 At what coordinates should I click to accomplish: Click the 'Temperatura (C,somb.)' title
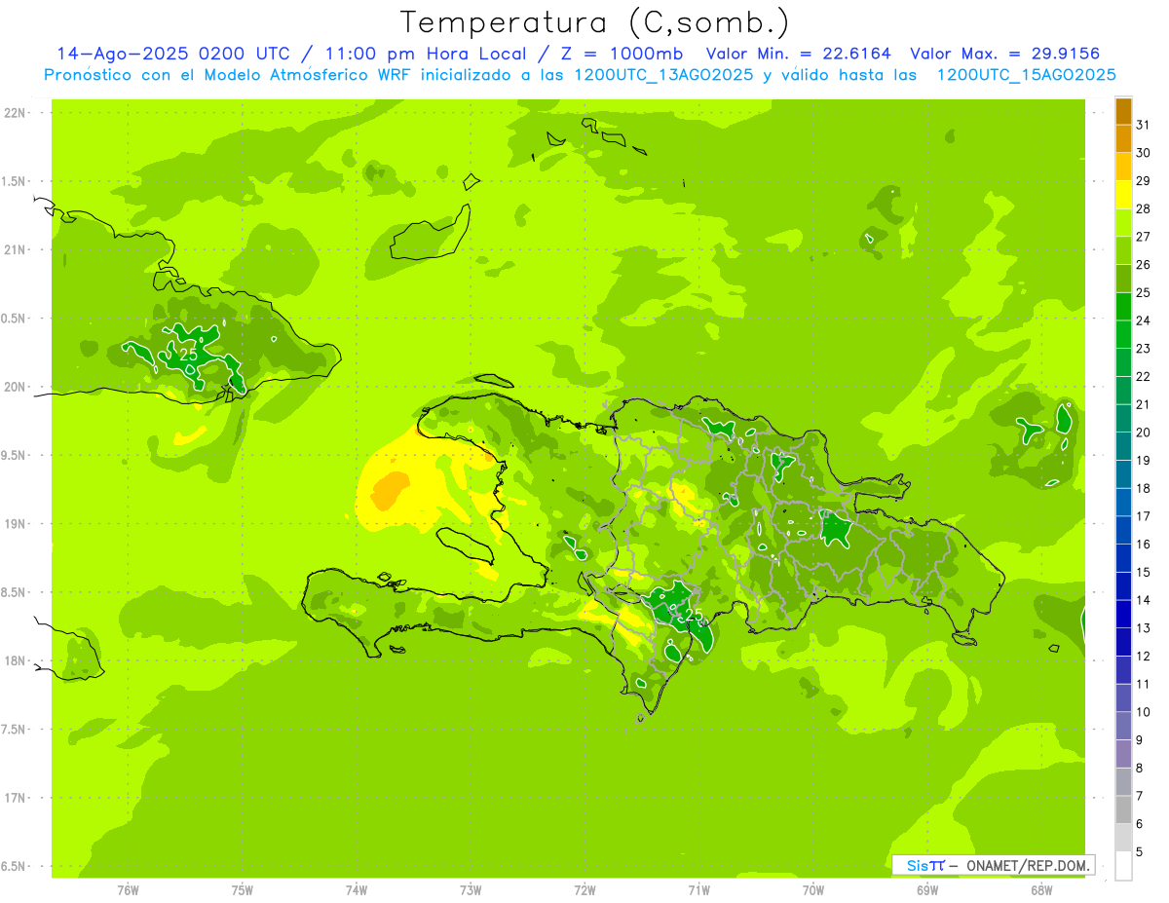(x=594, y=23)
